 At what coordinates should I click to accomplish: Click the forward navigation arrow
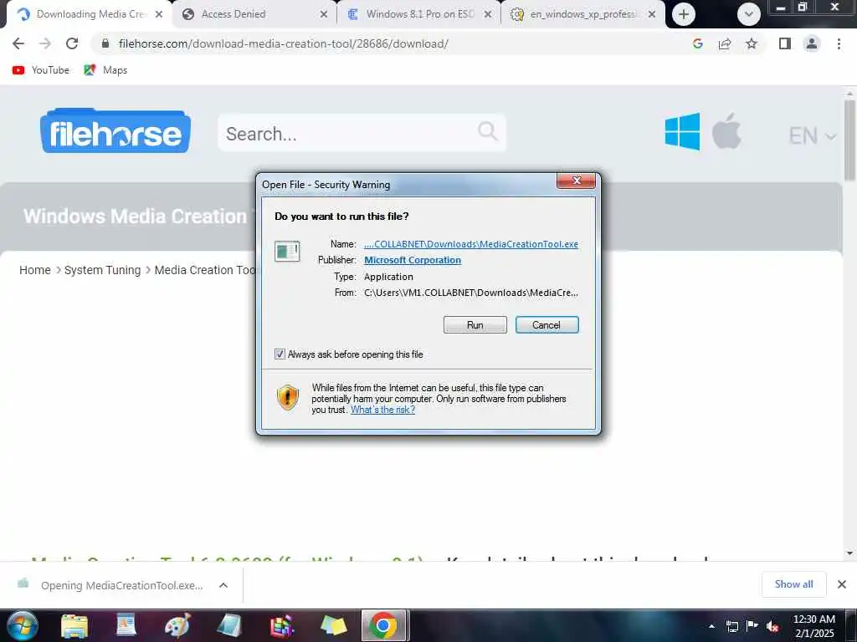pyautogui.click(x=45, y=43)
